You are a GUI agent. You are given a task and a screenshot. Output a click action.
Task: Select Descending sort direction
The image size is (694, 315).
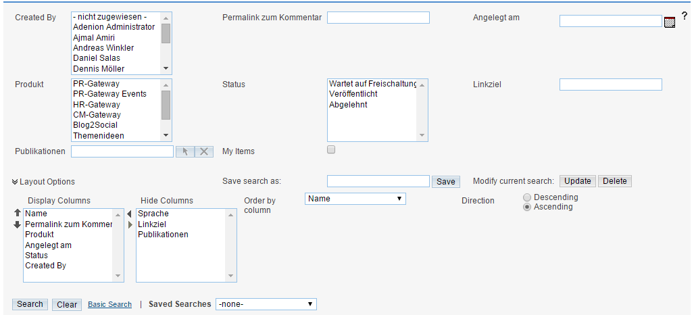527,197
